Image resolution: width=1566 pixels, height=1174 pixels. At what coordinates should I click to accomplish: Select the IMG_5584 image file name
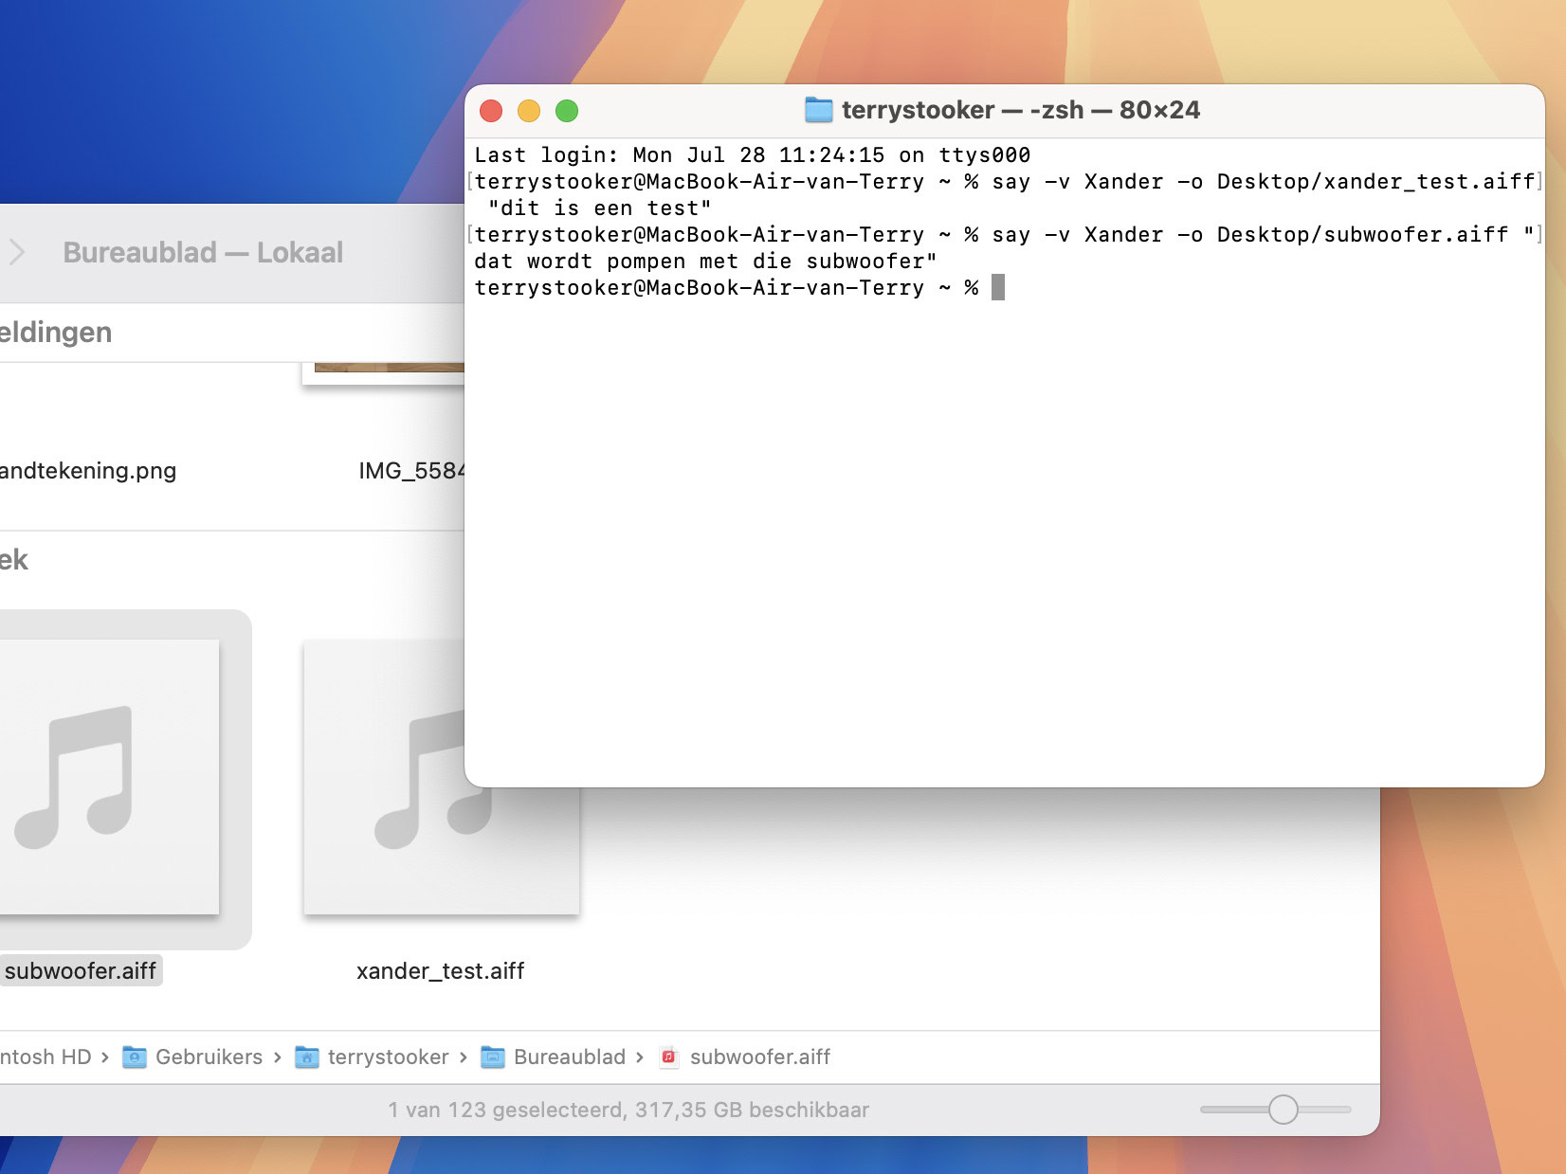pyautogui.click(x=411, y=470)
